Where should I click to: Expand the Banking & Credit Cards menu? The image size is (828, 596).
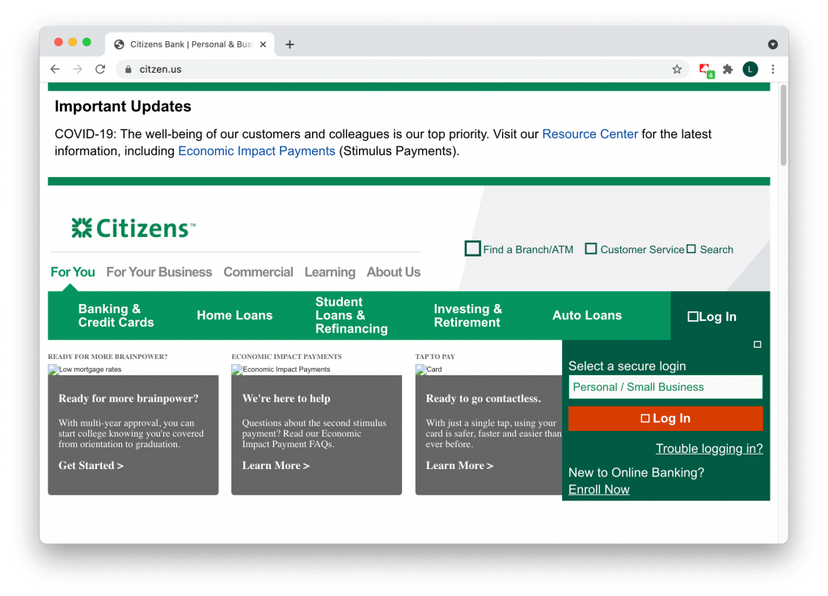pos(116,315)
